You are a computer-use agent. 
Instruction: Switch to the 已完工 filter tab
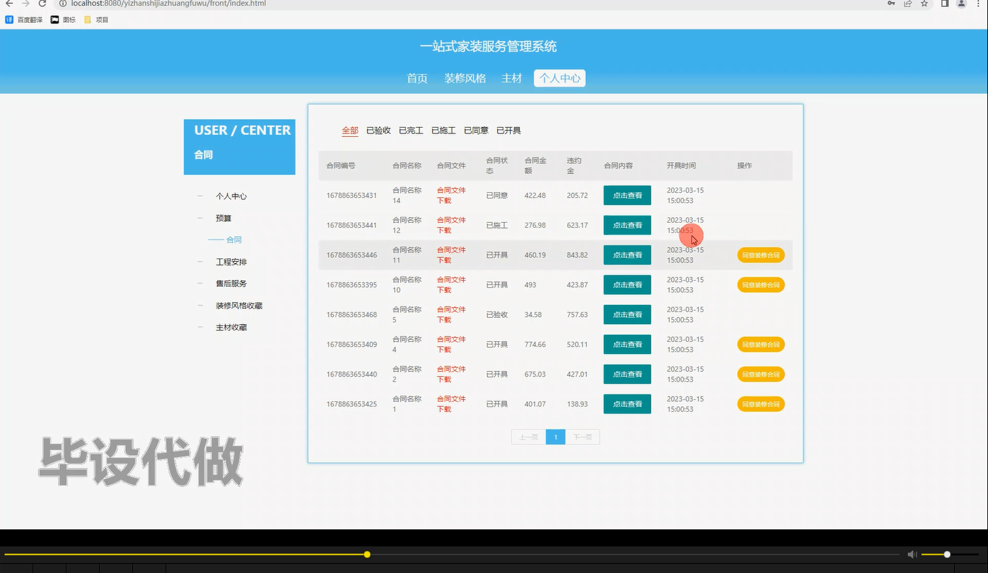coord(411,130)
